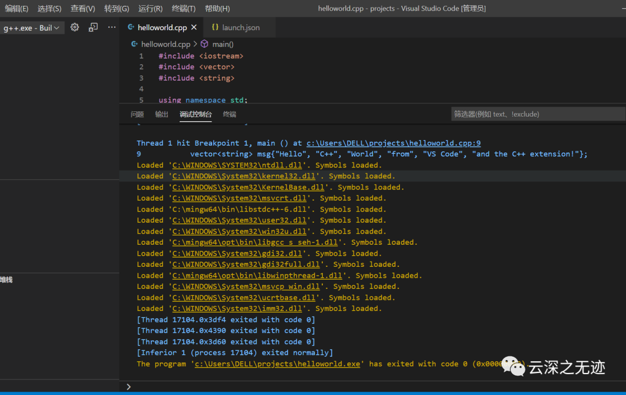Click the 'Thread 17104.0x3df4 exited' line
Screen dimensions: 626x395
click(226, 320)
